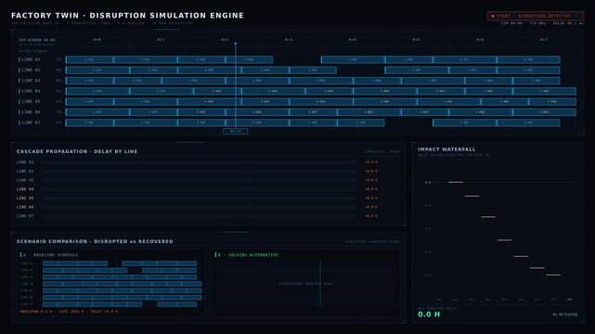Click LINE 04 row in Cascade Propagation
This screenshot has height=334, width=595.
198,188
